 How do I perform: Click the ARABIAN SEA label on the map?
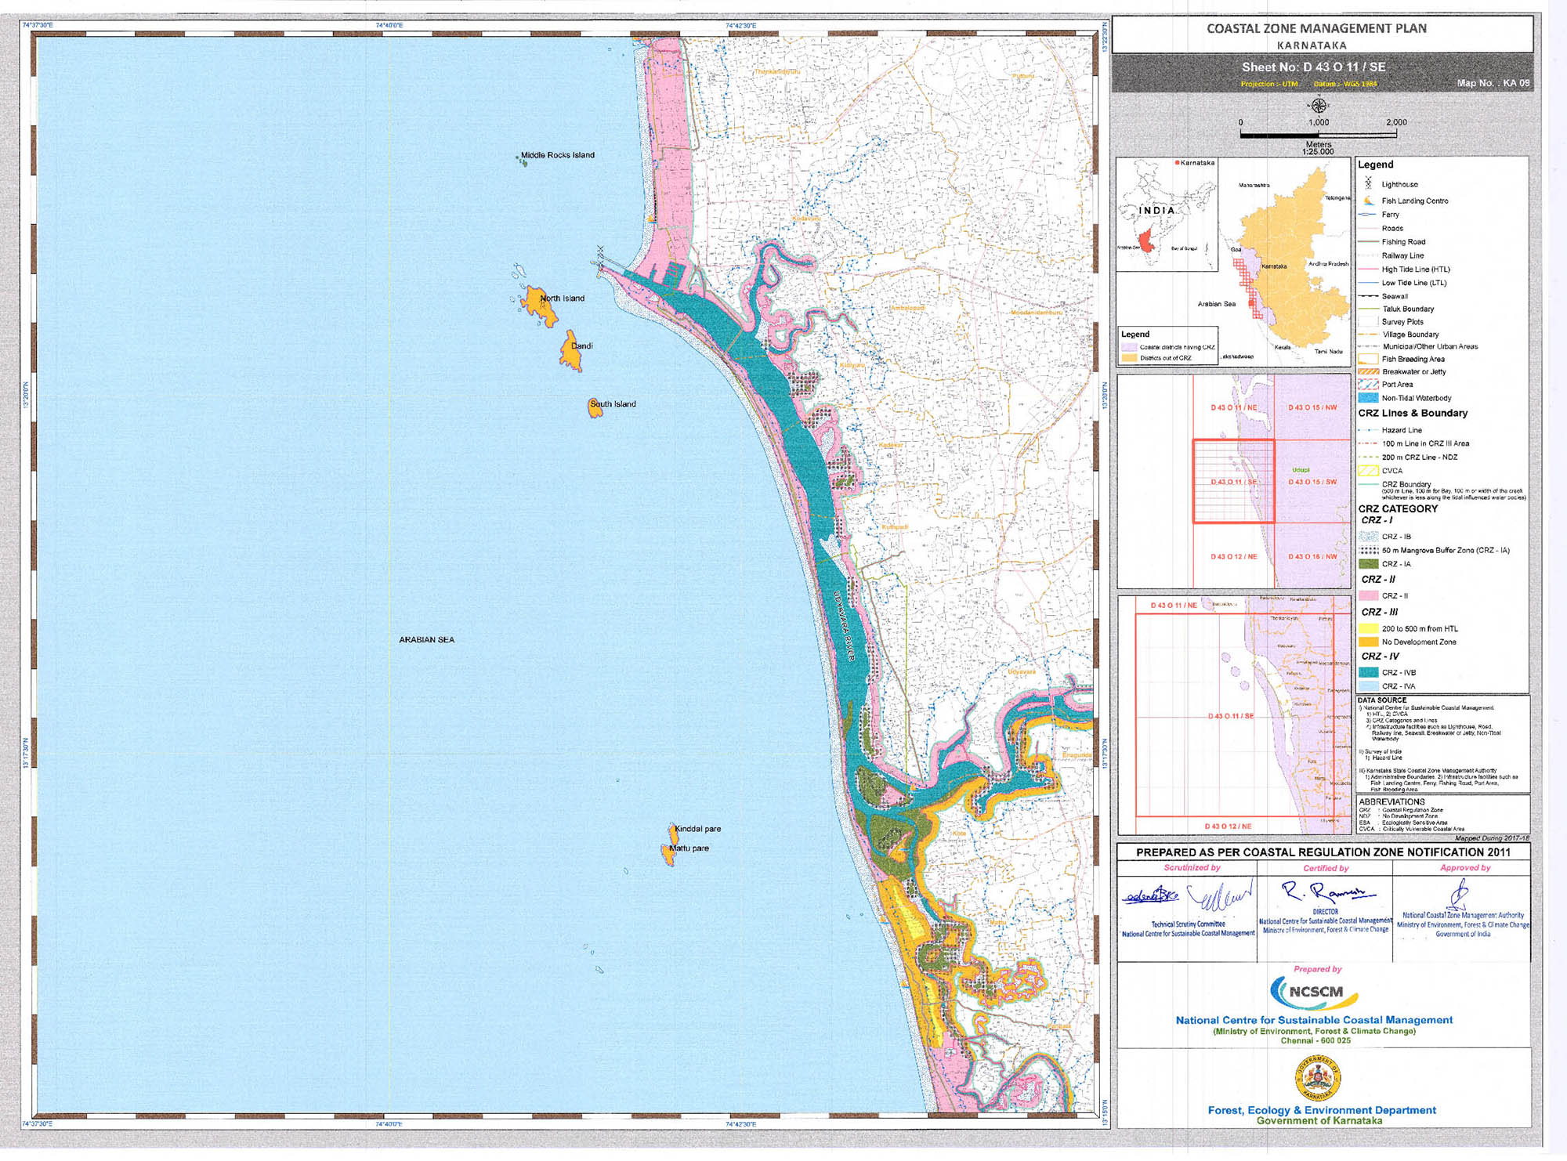pyautogui.click(x=426, y=640)
